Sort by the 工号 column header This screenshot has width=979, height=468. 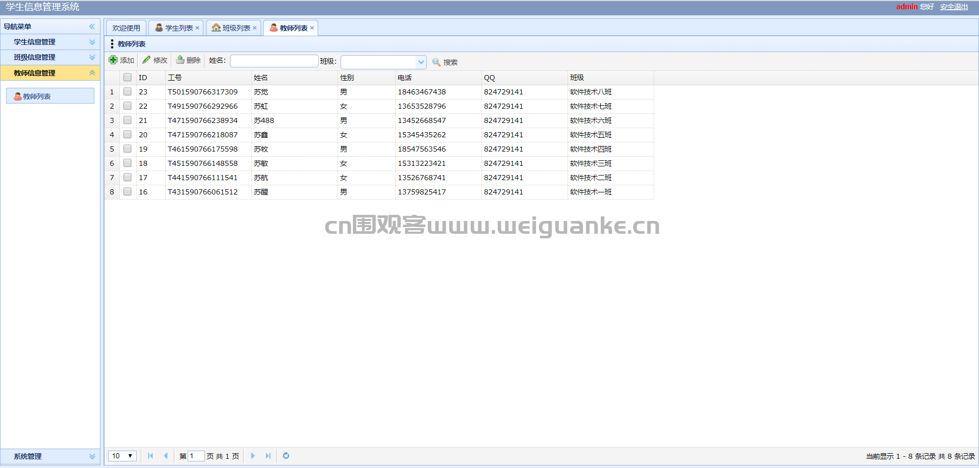[x=208, y=78]
